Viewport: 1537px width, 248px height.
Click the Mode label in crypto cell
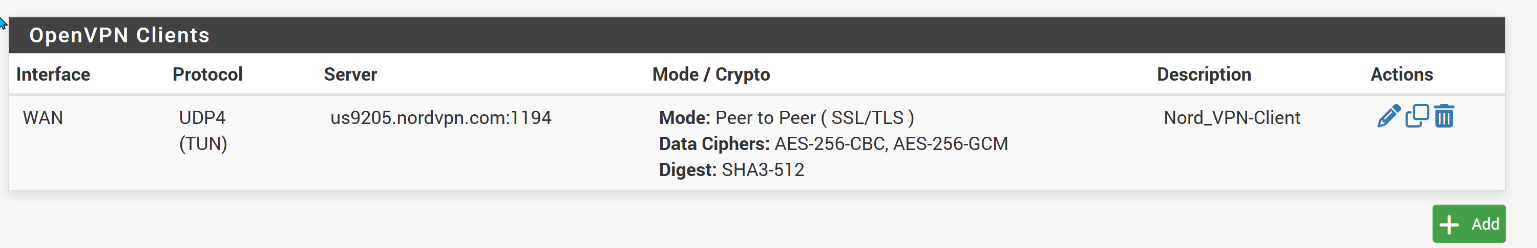[684, 118]
